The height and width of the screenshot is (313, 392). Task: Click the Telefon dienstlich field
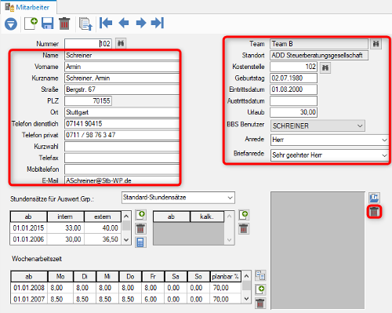122,124
